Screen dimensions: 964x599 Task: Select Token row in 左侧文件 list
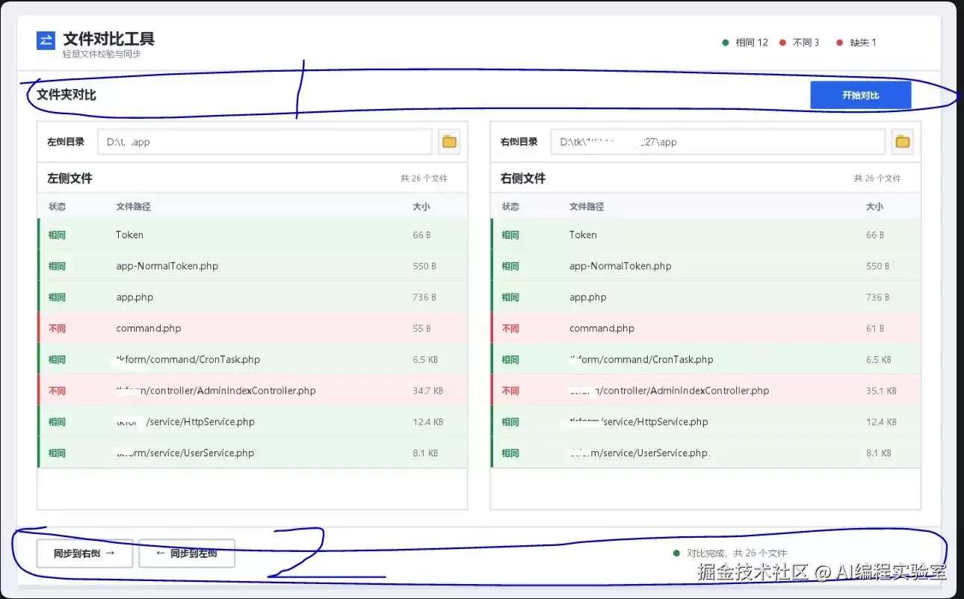point(253,235)
